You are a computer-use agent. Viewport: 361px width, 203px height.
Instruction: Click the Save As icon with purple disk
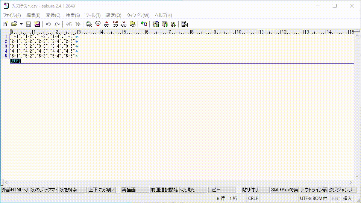[x=37, y=24]
